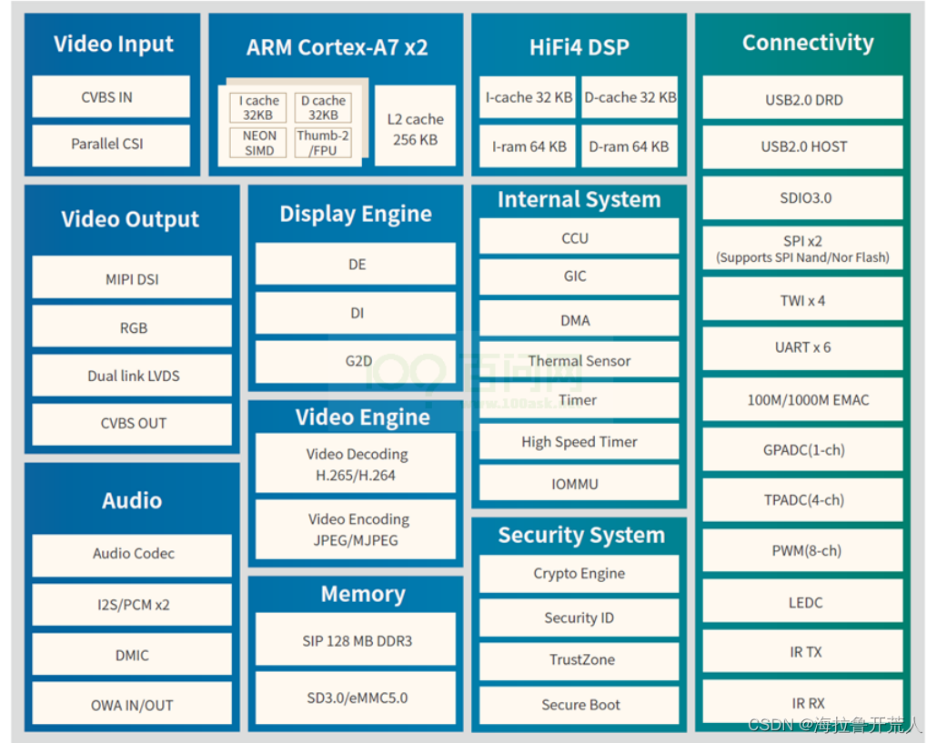Click the CCU block

(x=579, y=236)
